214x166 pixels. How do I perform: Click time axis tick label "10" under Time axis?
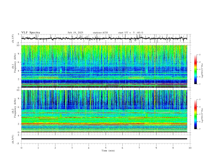[190, 148]
